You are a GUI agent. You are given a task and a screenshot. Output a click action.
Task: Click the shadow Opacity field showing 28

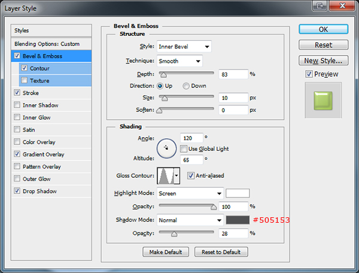tap(233, 233)
